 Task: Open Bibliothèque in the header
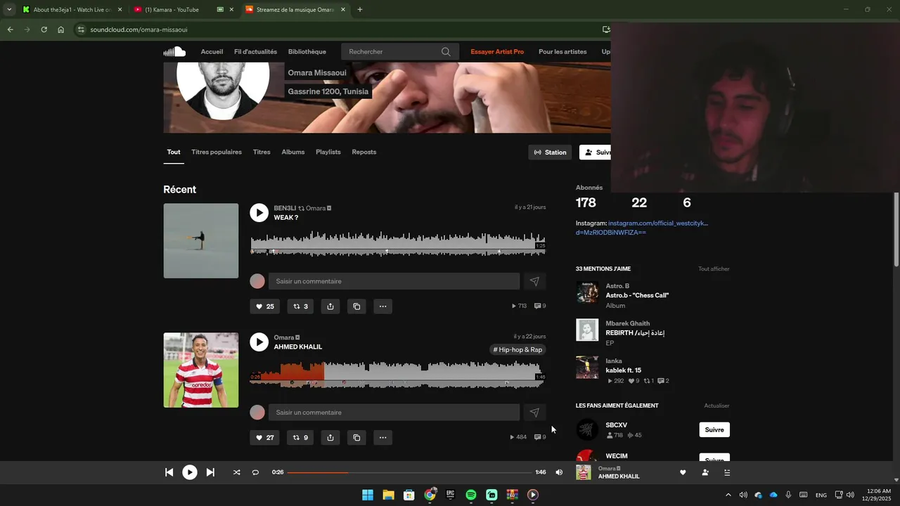(307, 51)
